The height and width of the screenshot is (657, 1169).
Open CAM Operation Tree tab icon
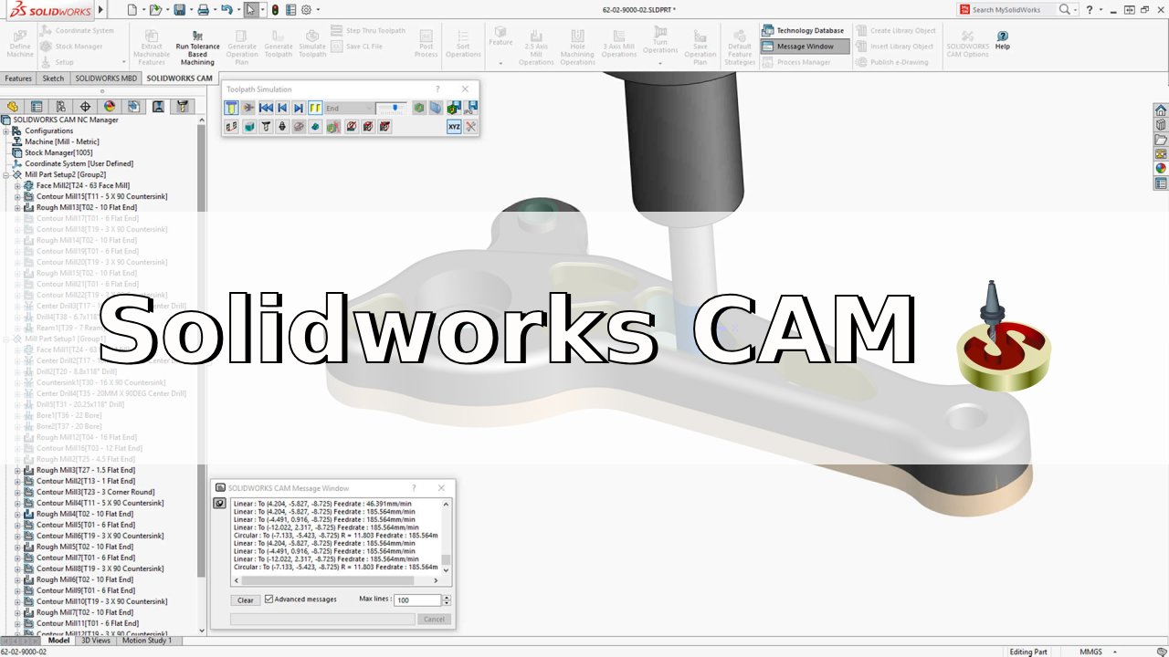pyautogui.click(x=158, y=107)
